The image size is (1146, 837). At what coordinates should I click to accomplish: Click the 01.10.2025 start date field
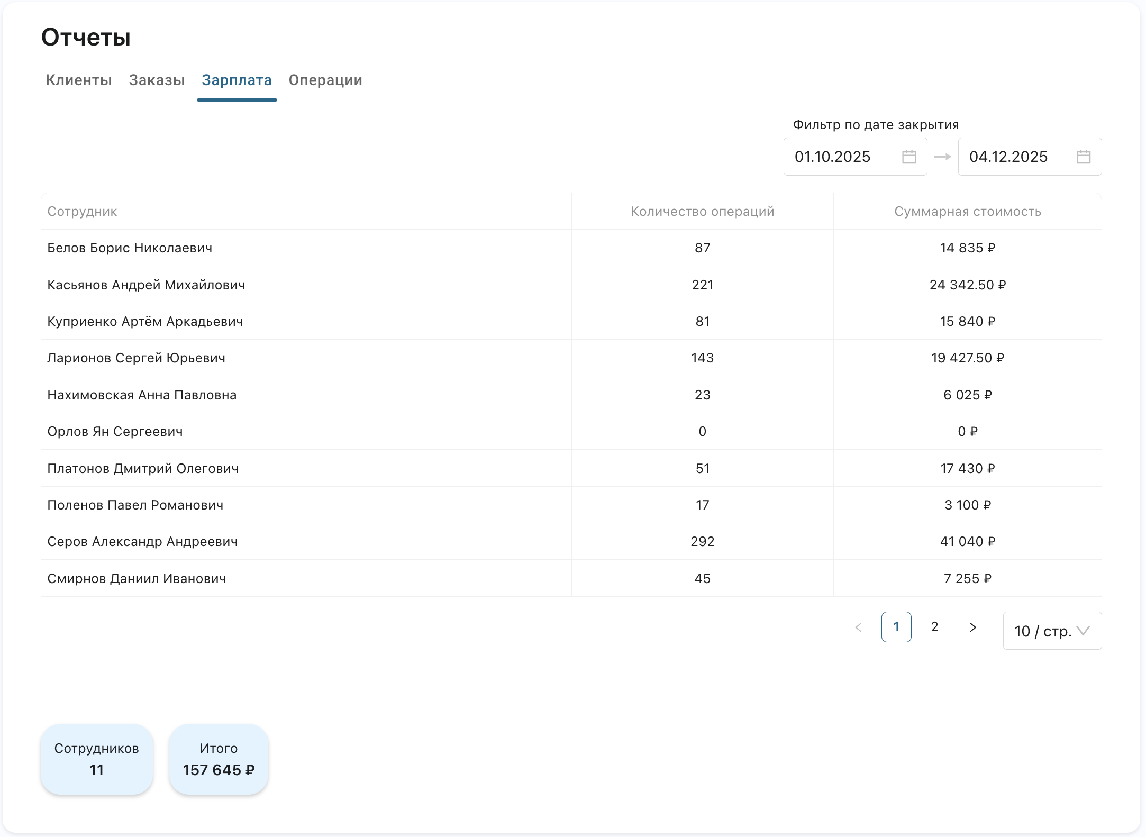[841, 157]
